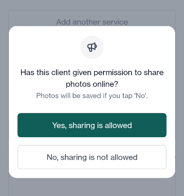Select the dimmed Add another service link
The width and height of the screenshot is (184, 196).
pyautogui.click(x=92, y=22)
